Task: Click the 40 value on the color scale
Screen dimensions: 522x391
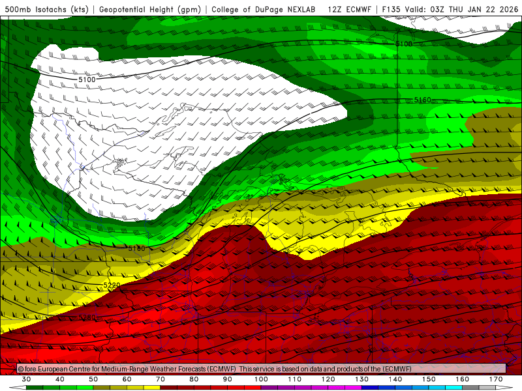Action: pyautogui.click(x=60, y=379)
